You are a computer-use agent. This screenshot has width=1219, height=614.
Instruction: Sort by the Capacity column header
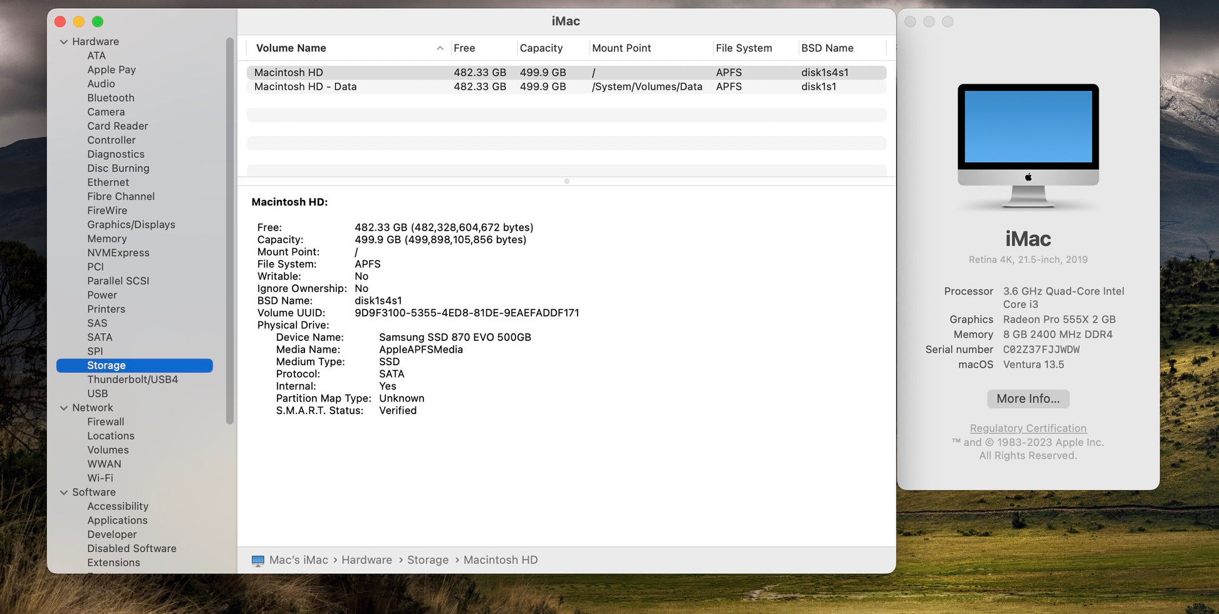point(541,48)
